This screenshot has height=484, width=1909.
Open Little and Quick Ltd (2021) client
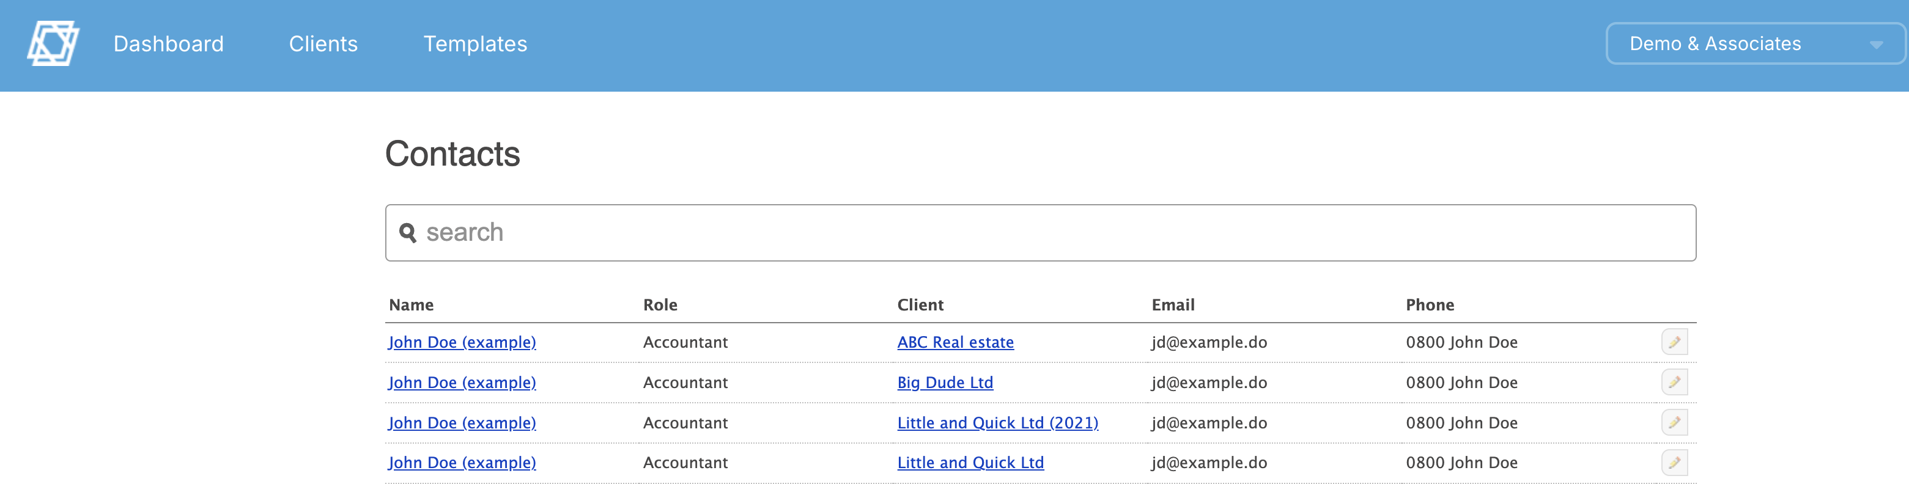pyautogui.click(x=997, y=422)
